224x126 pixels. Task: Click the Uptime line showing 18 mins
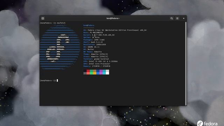[91, 37]
